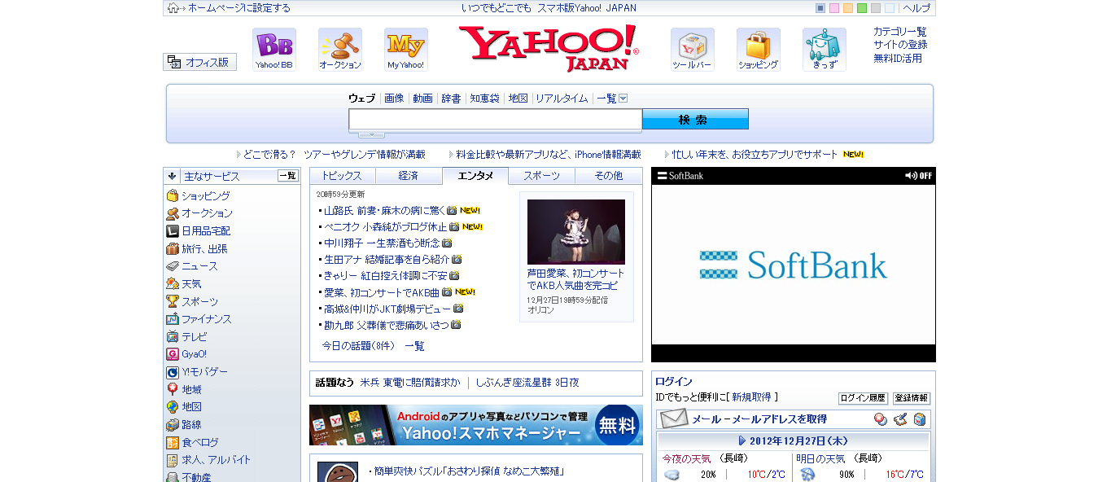
Task: Click the home icon beside ホームページに設定する
Action: (173, 8)
